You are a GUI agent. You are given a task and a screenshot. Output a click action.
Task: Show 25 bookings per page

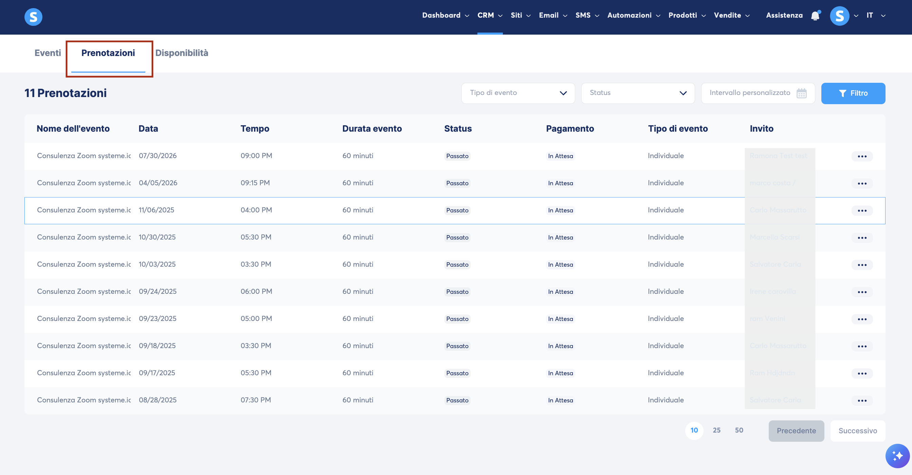click(x=716, y=431)
